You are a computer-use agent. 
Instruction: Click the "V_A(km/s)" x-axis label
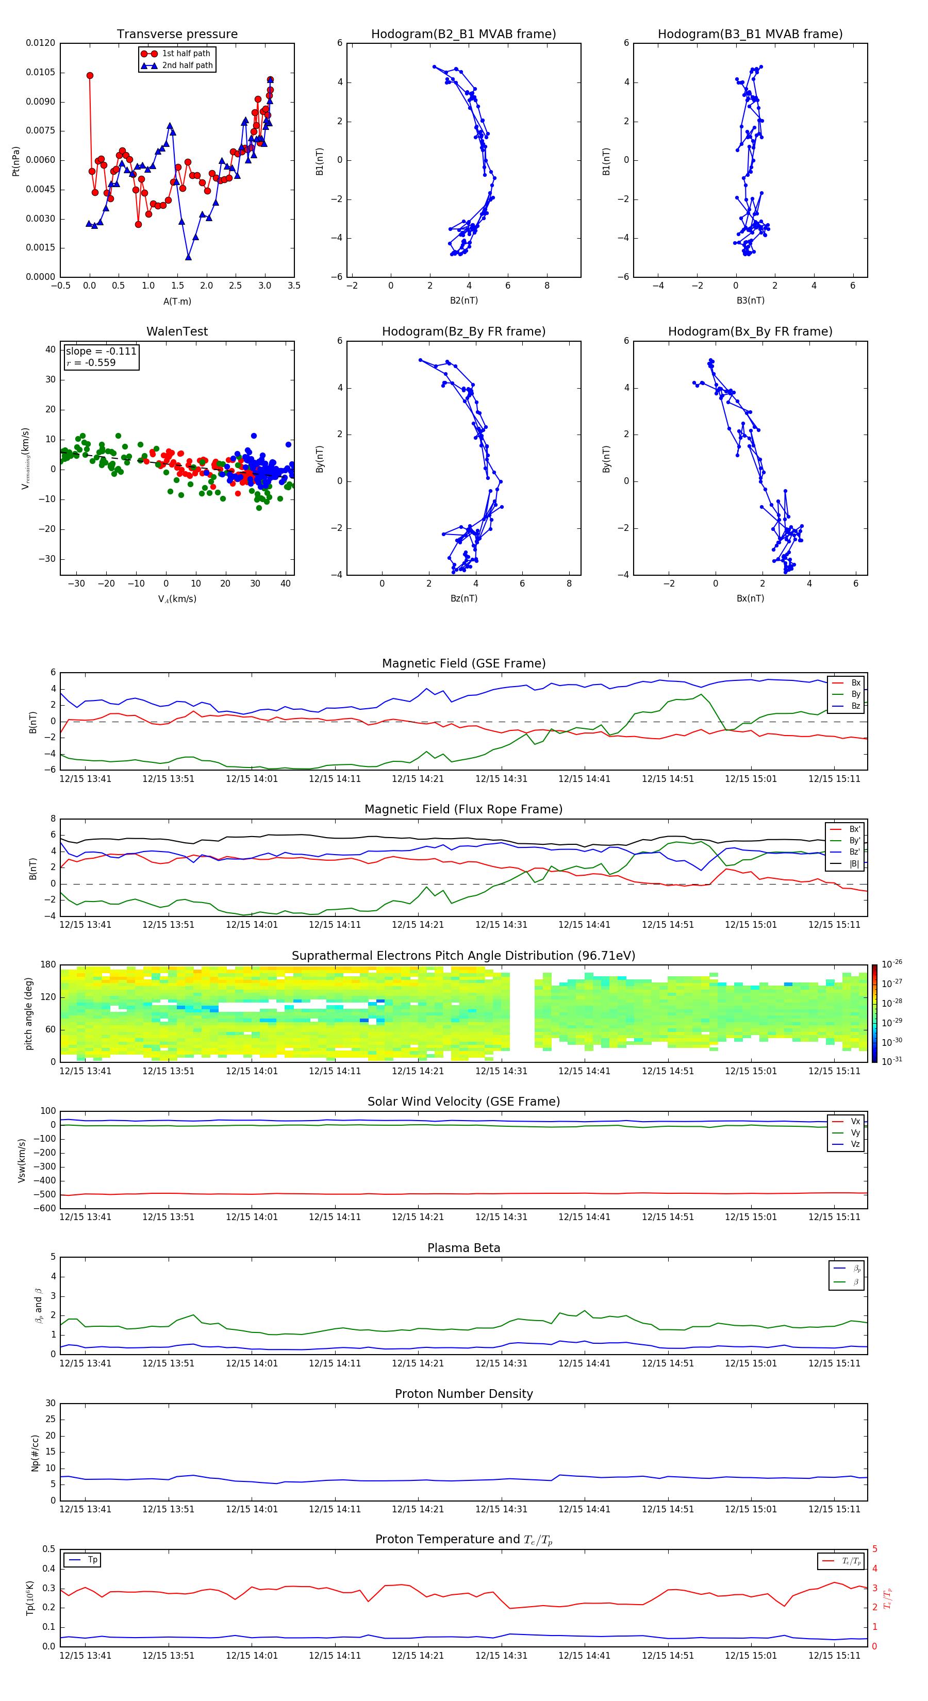(177, 599)
